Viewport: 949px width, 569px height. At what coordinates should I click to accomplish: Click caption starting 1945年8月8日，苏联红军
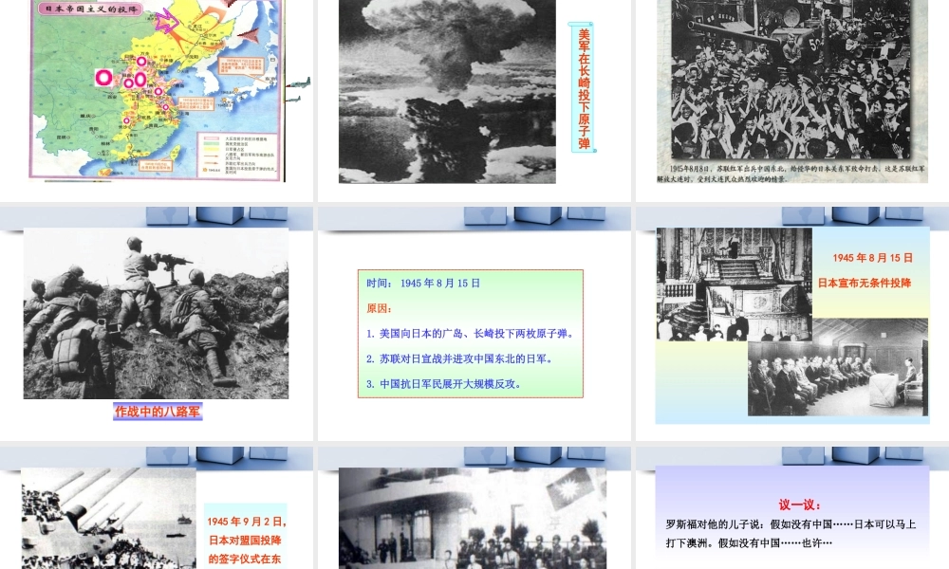tap(791, 174)
